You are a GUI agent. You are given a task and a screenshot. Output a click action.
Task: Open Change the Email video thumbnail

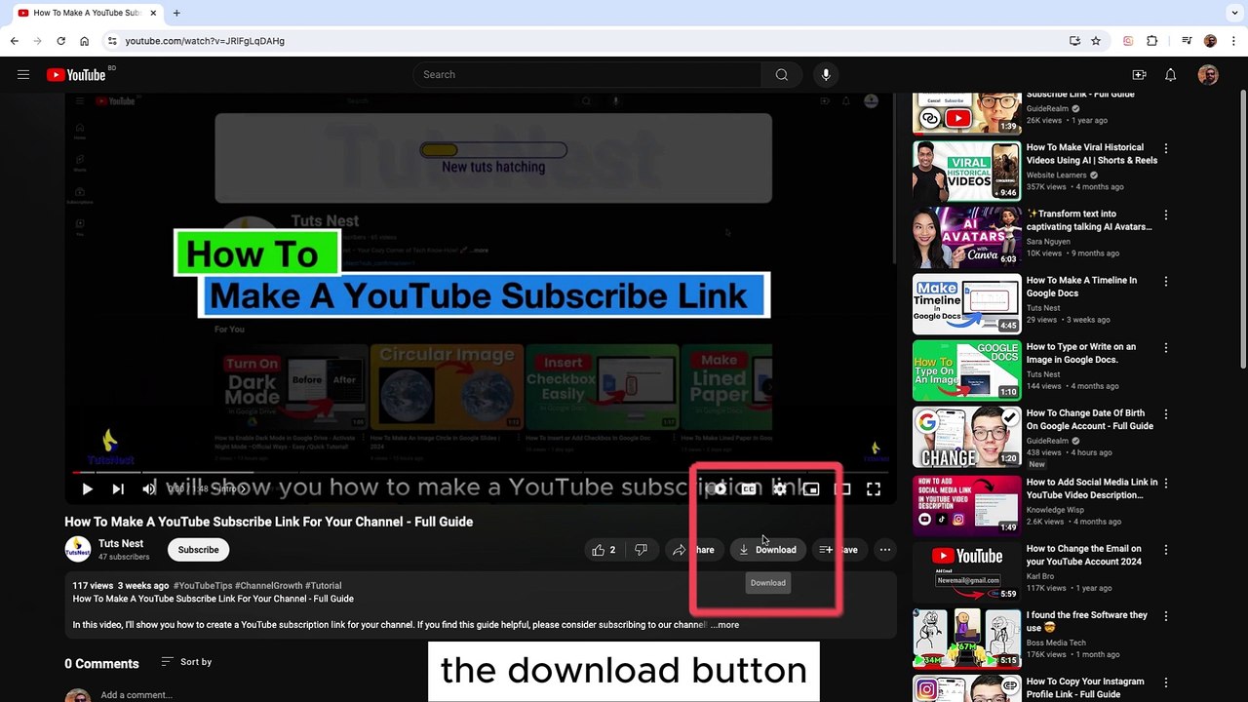967,571
